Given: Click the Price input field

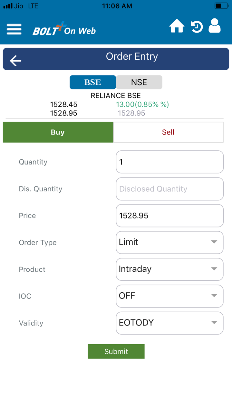Looking at the screenshot, I should pos(169,216).
